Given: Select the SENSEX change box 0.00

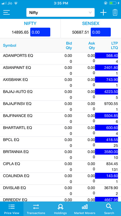Looking at the screenshot, I should point(101,32).
